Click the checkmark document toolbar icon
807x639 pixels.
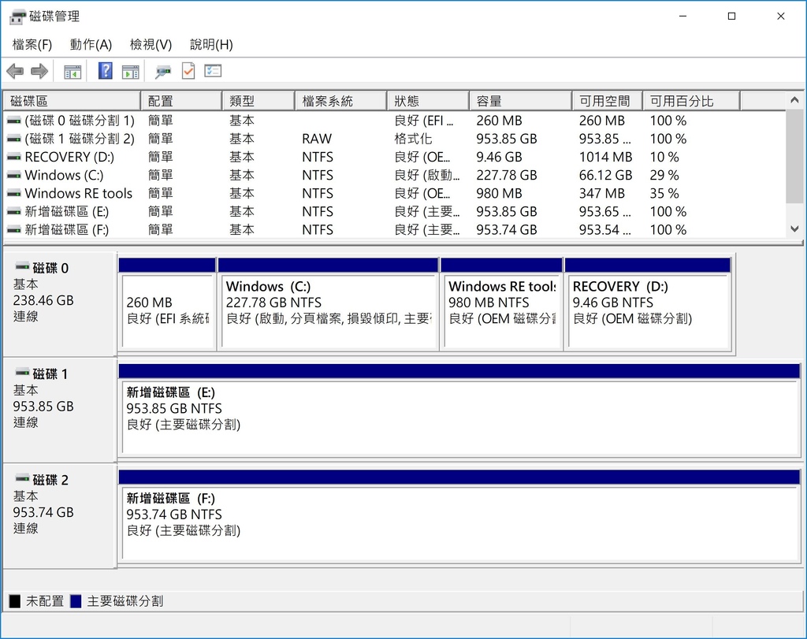click(x=188, y=71)
